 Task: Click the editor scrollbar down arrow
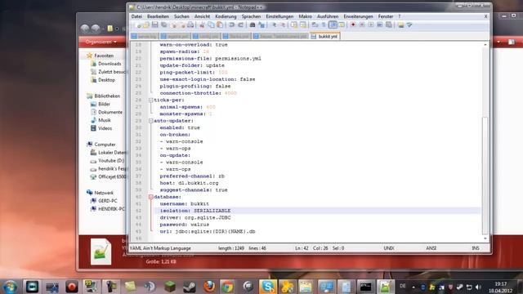(485, 238)
